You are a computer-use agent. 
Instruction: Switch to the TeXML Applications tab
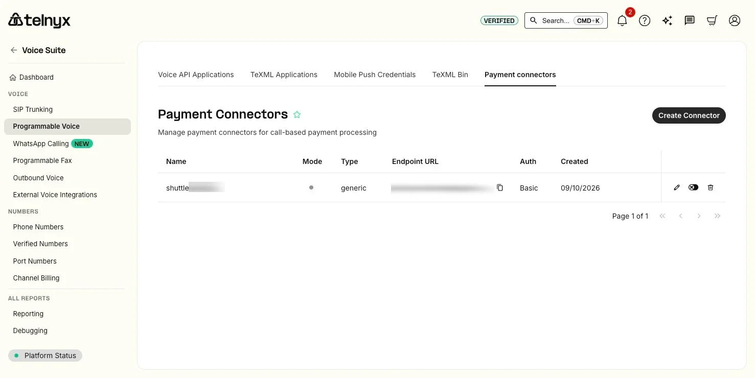[284, 75]
